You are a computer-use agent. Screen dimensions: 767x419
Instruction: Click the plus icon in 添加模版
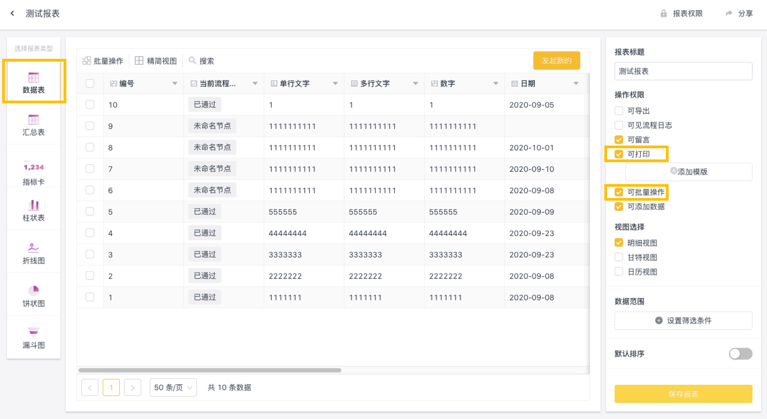pyautogui.click(x=674, y=171)
